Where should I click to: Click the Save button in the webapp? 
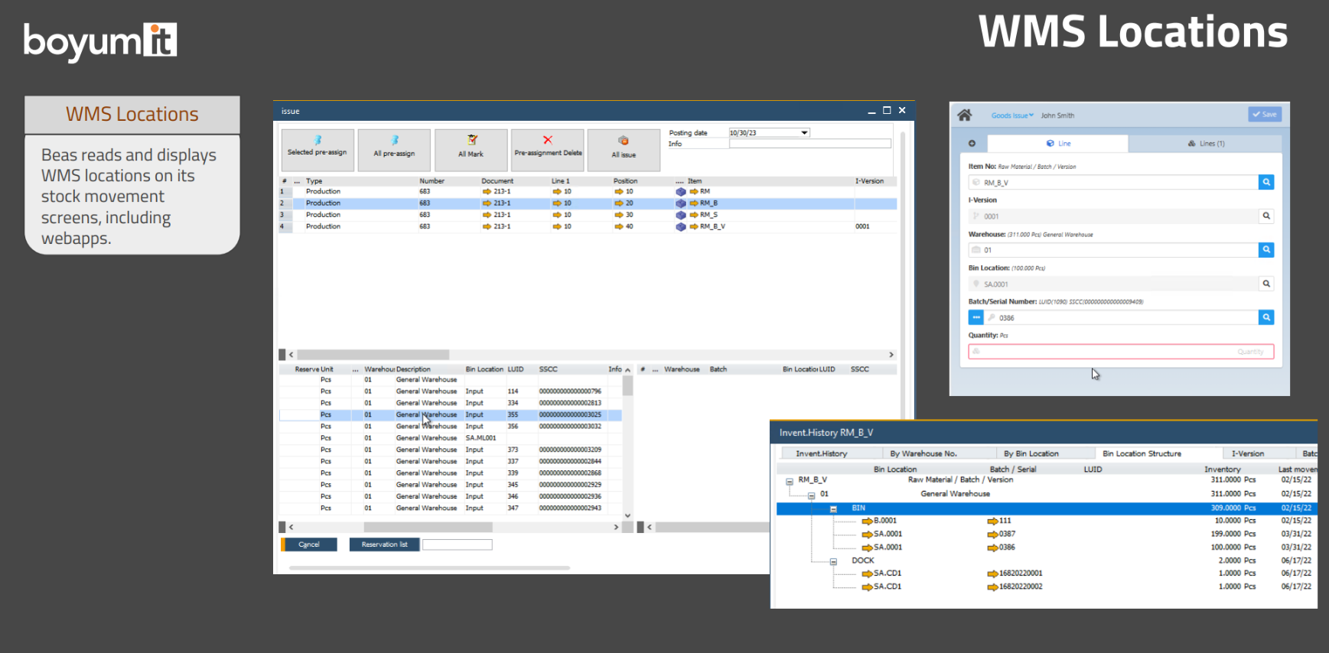(x=1265, y=114)
